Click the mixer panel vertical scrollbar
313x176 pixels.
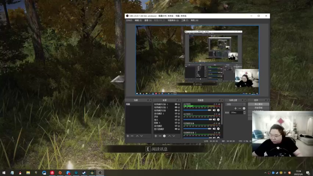222,114
